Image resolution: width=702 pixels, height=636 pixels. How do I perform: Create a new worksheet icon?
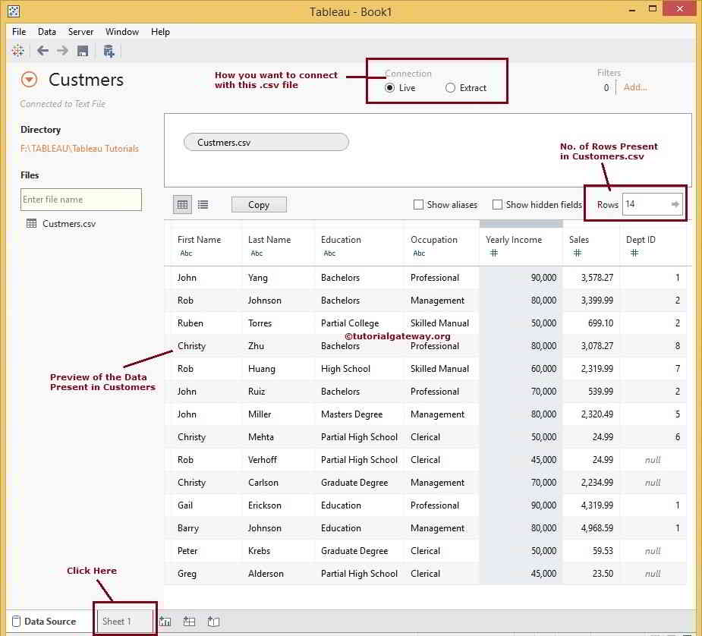[165, 622]
